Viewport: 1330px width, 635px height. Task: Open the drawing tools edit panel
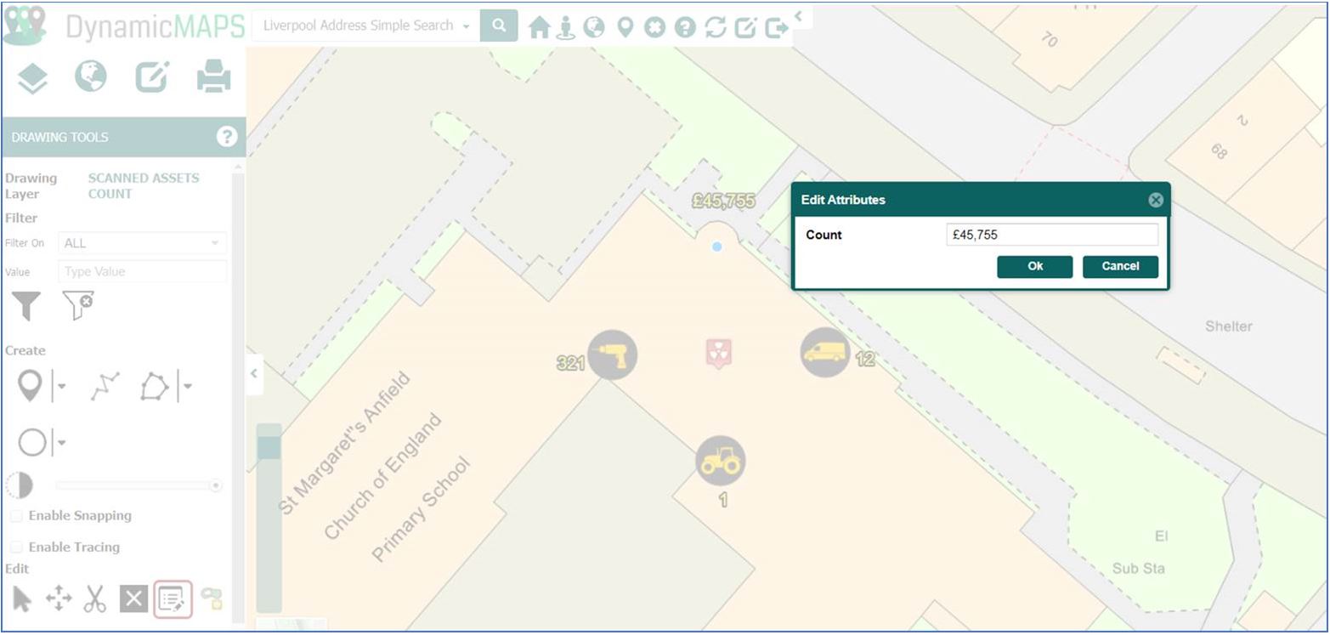pos(152,77)
